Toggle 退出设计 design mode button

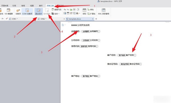click(38, 12)
